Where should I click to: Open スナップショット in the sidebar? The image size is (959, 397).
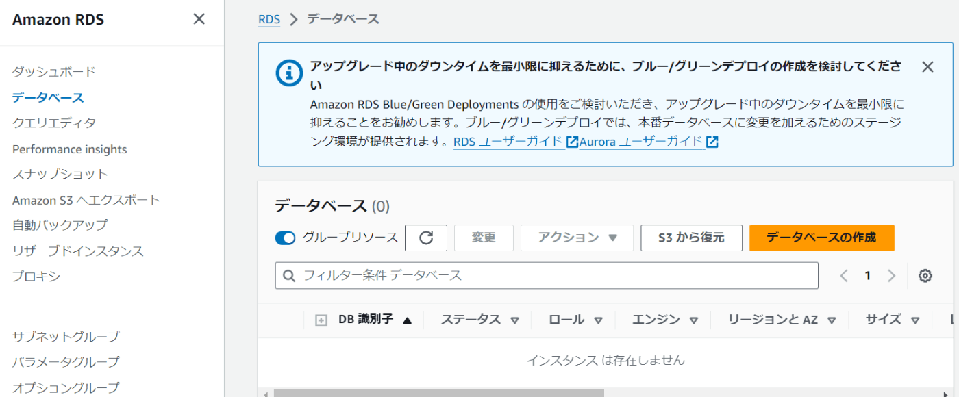click(x=60, y=174)
